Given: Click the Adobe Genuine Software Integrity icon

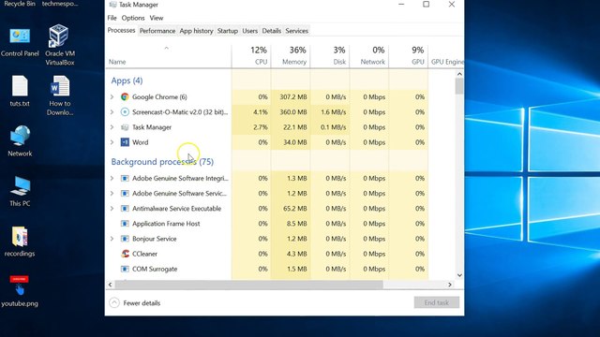Looking at the screenshot, I should coord(125,179).
